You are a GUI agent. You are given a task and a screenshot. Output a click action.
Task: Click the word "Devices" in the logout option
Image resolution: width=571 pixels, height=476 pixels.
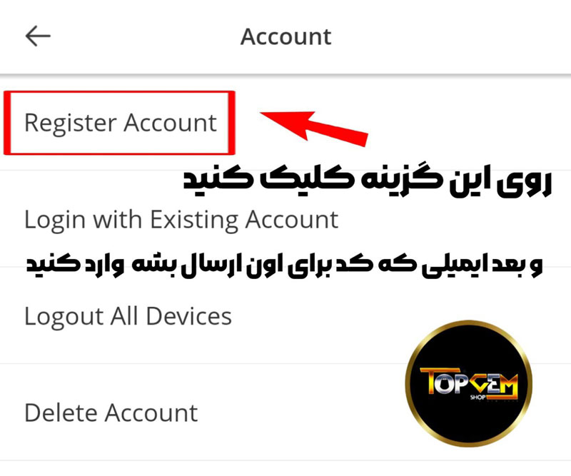189,316
